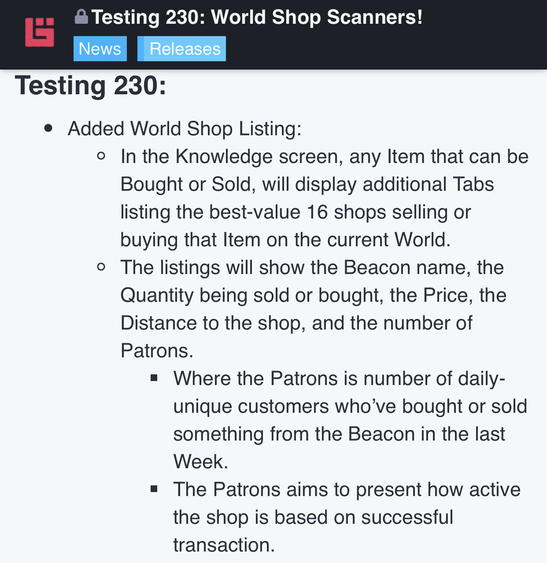547x563 pixels.
Task: Click the word "transaction." at the bottom
Action: click(224, 545)
